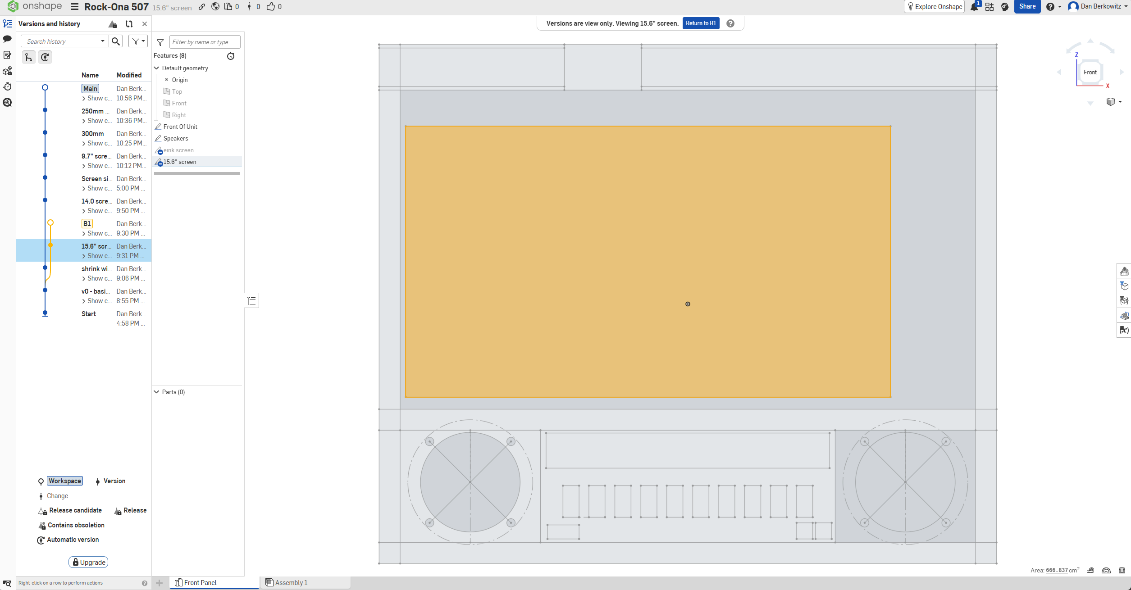Click the search history magnifier icon
The image size is (1131, 590).
click(116, 41)
